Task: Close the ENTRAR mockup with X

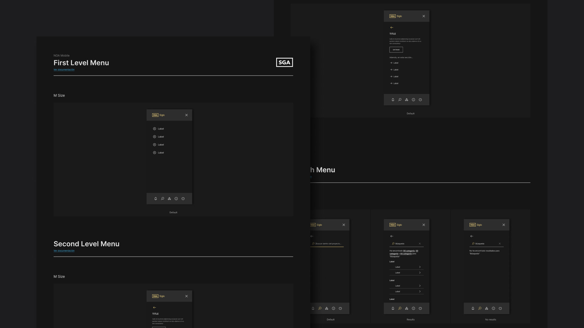Action: coord(424,16)
